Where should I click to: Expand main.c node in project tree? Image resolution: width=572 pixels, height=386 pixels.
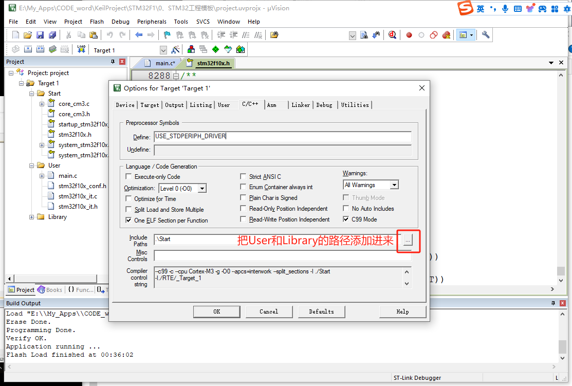(42, 176)
